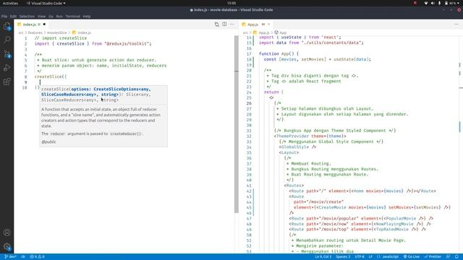Click '@public' in the createSlice hover popup

48,142
